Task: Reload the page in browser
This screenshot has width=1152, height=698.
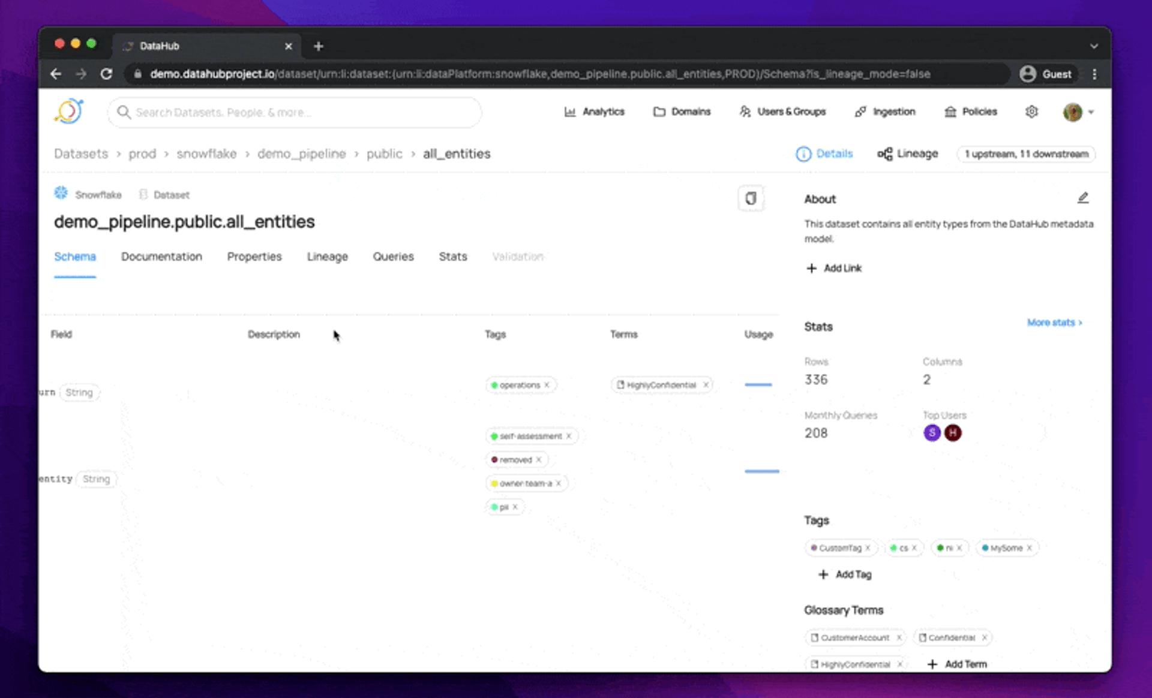Action: point(106,74)
